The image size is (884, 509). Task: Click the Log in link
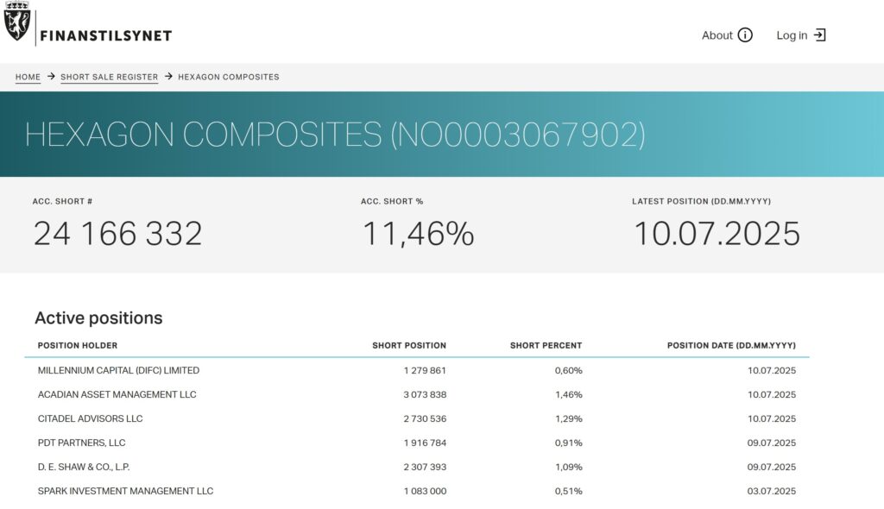point(801,35)
